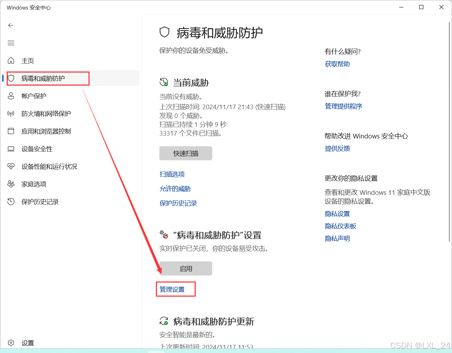Navigate to 应用和浏览器控制
The width and height of the screenshot is (452, 353).
point(71,131)
